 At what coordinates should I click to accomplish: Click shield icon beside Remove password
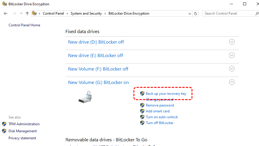(142, 105)
